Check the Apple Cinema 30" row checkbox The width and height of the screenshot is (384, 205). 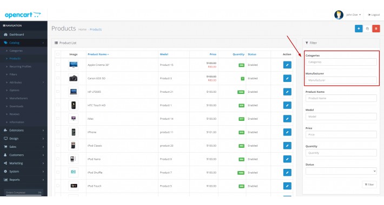(58, 65)
